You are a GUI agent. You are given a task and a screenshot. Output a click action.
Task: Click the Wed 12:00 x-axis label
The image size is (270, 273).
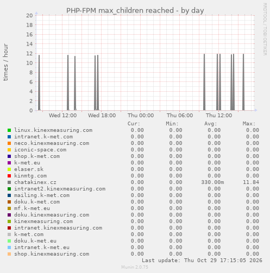[x=62, y=116]
